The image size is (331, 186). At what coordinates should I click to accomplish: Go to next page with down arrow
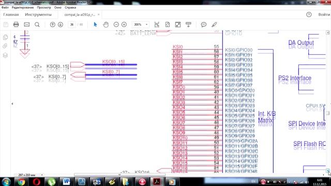pyautogui.click(x=61, y=24)
